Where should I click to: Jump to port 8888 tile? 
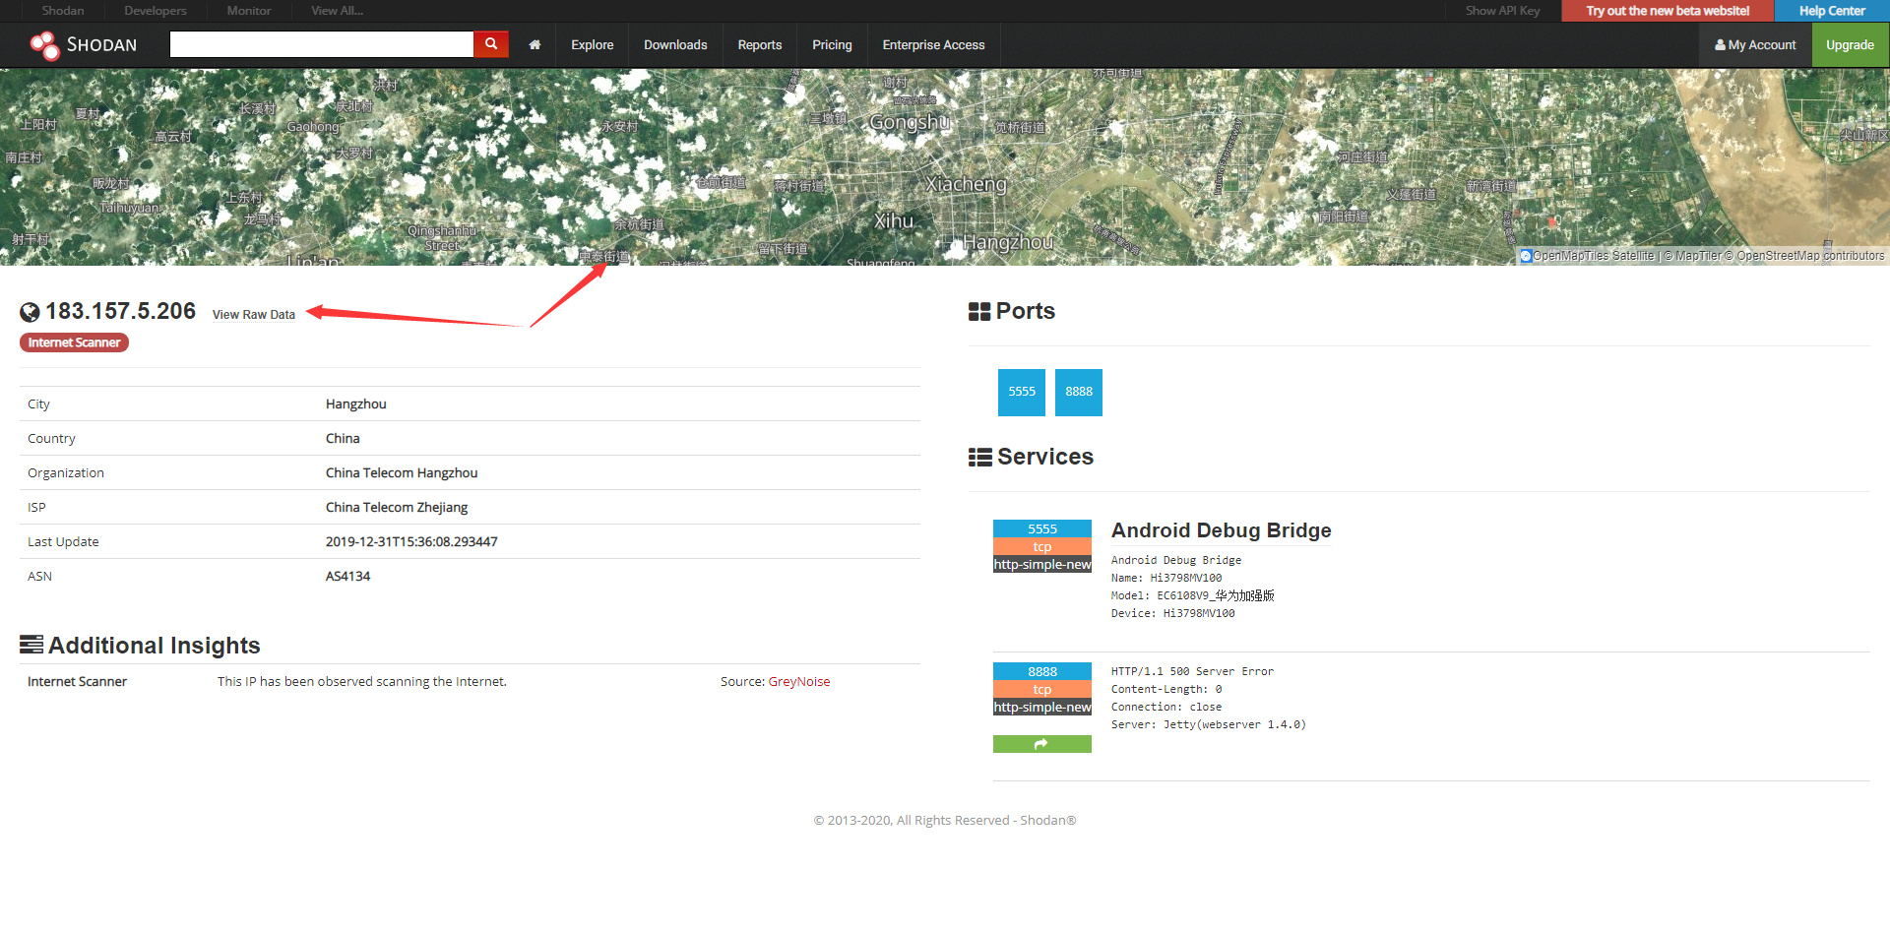pos(1079,392)
